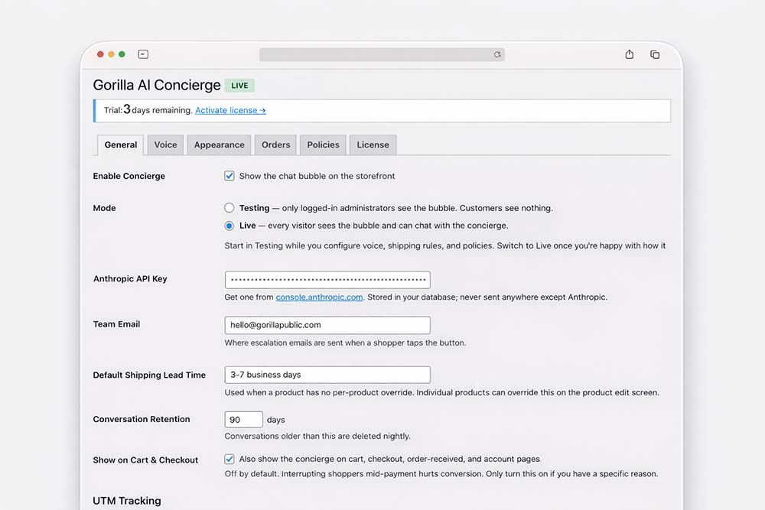This screenshot has width=765, height=510.
Task: Open the console.anthropic.com link
Action: coord(319,297)
